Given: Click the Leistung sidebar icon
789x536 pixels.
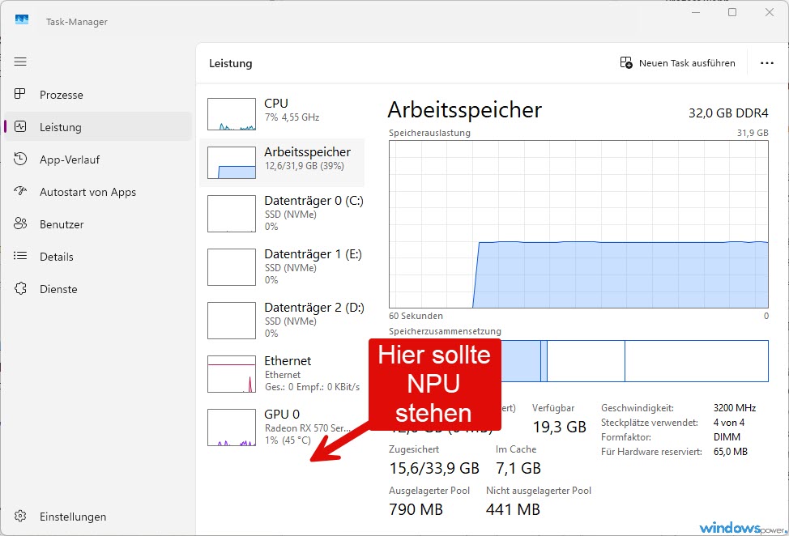Looking at the screenshot, I should pos(20,126).
